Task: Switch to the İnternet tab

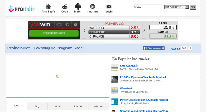Action: pos(78,106)
